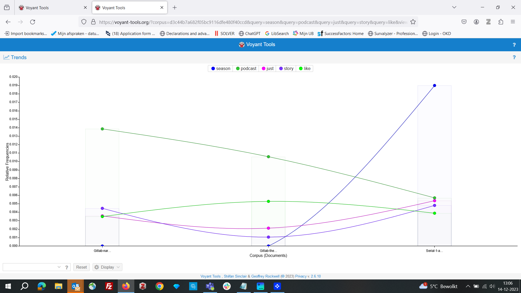This screenshot has height=293, width=521.
Task: Open the Pocket save icon
Action: click(x=464, y=22)
